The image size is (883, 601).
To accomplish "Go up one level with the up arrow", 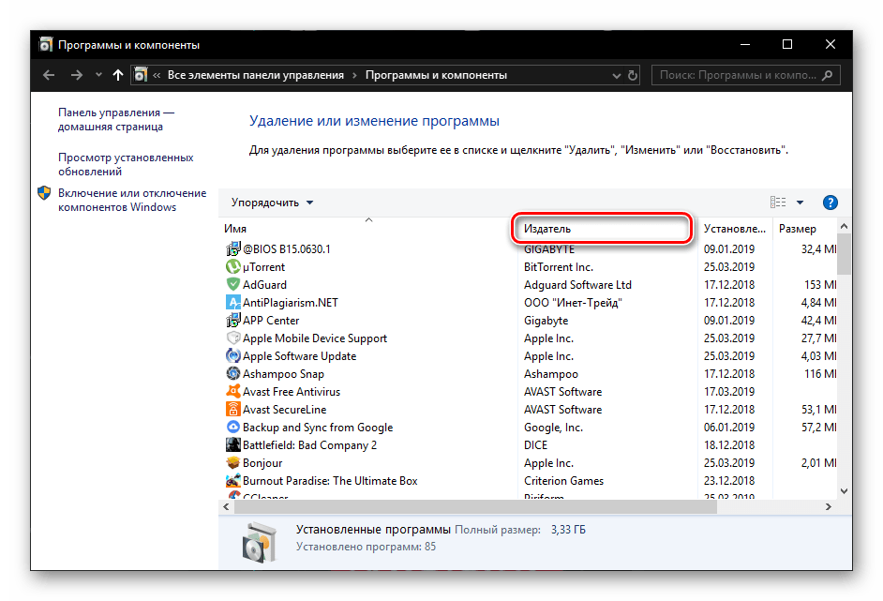I will (117, 75).
